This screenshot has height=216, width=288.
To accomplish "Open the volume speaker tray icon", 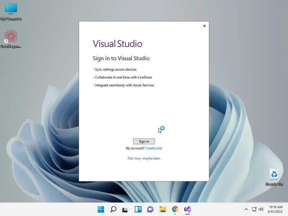I will [x=261, y=209].
